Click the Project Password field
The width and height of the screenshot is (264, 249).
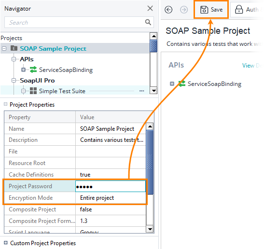(111, 186)
